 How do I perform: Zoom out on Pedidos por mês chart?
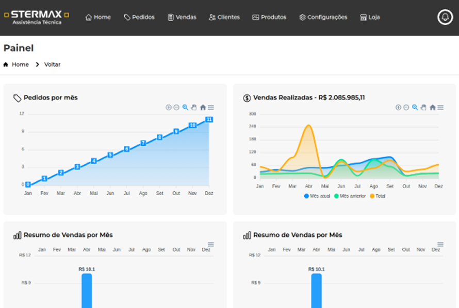[176, 107]
